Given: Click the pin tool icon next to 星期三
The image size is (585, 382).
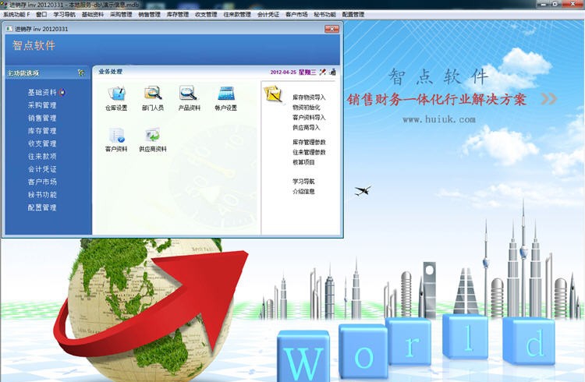Looking at the screenshot, I should pyautogui.click(x=322, y=72).
